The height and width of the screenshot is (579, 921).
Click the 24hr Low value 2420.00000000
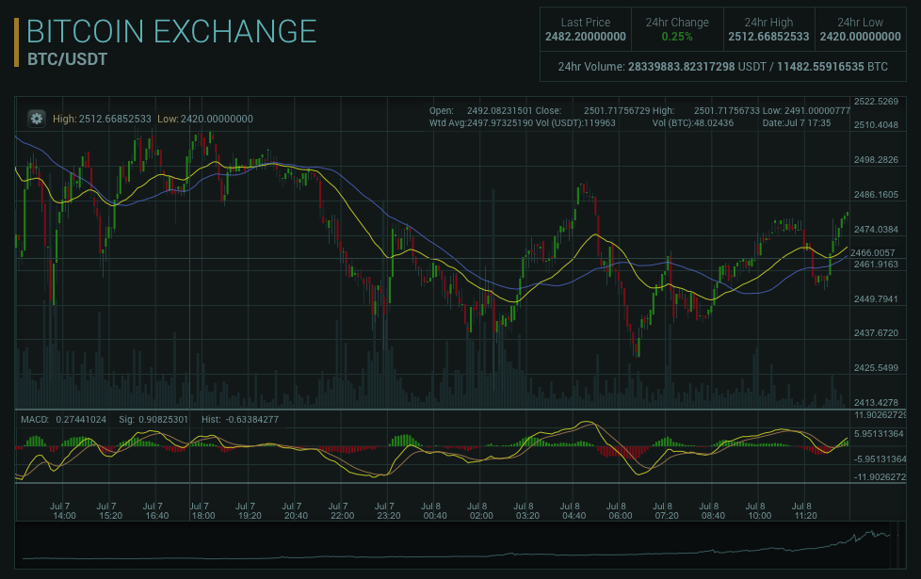tap(861, 37)
